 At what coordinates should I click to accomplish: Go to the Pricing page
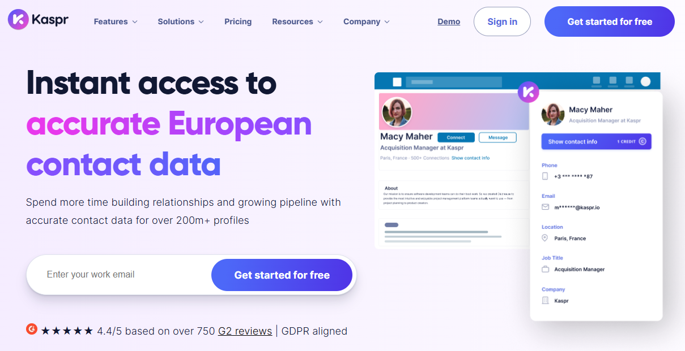(238, 21)
